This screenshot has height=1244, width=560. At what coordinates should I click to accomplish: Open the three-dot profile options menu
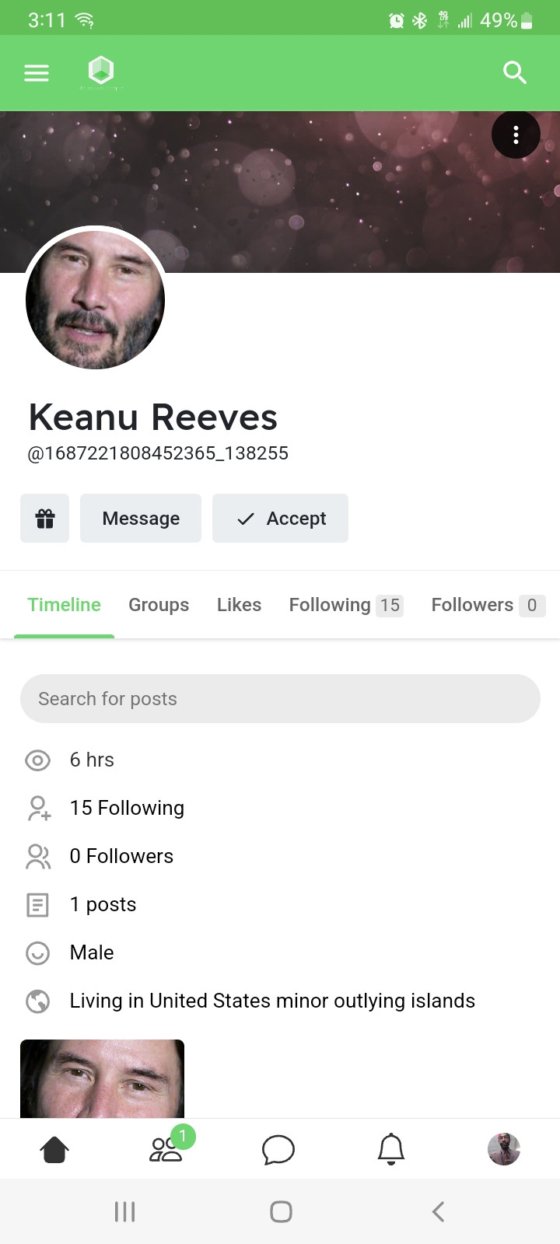click(x=516, y=135)
